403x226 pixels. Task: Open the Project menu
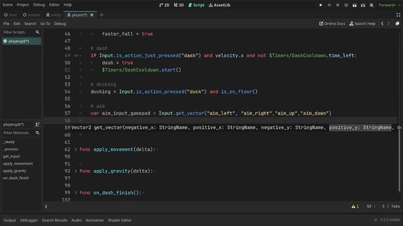[23, 5]
